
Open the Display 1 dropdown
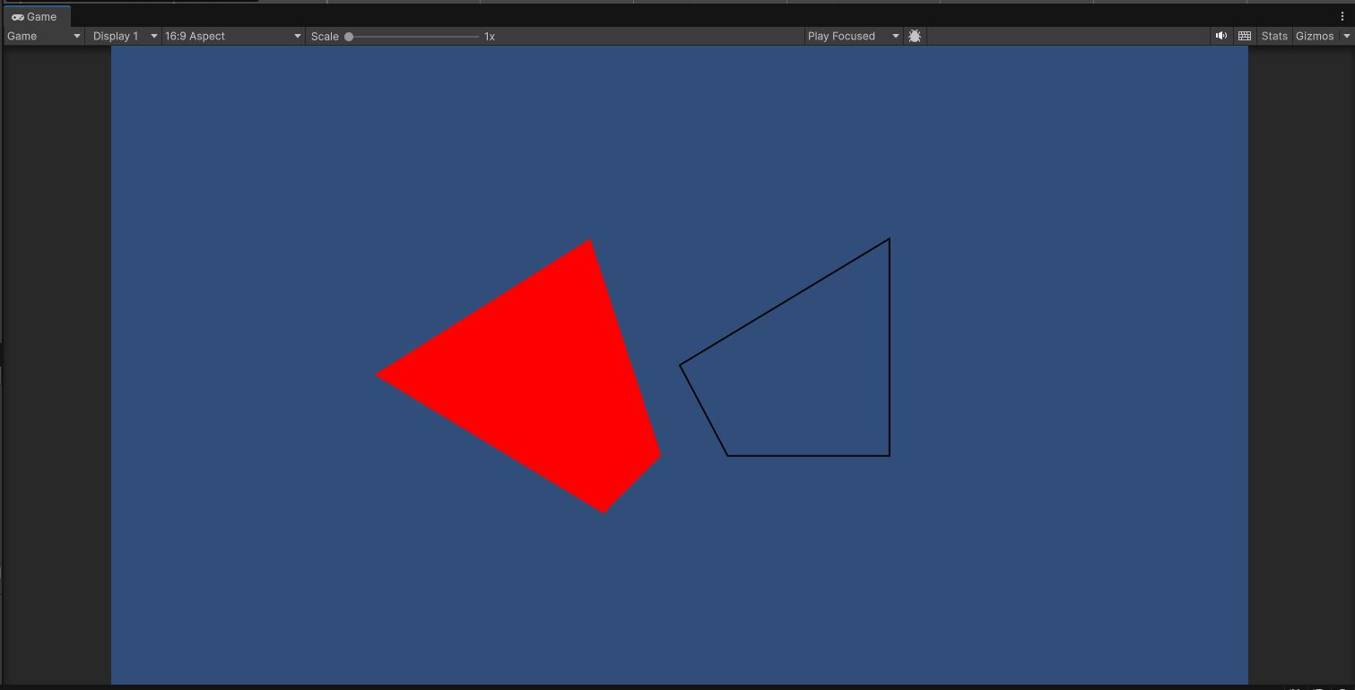125,36
